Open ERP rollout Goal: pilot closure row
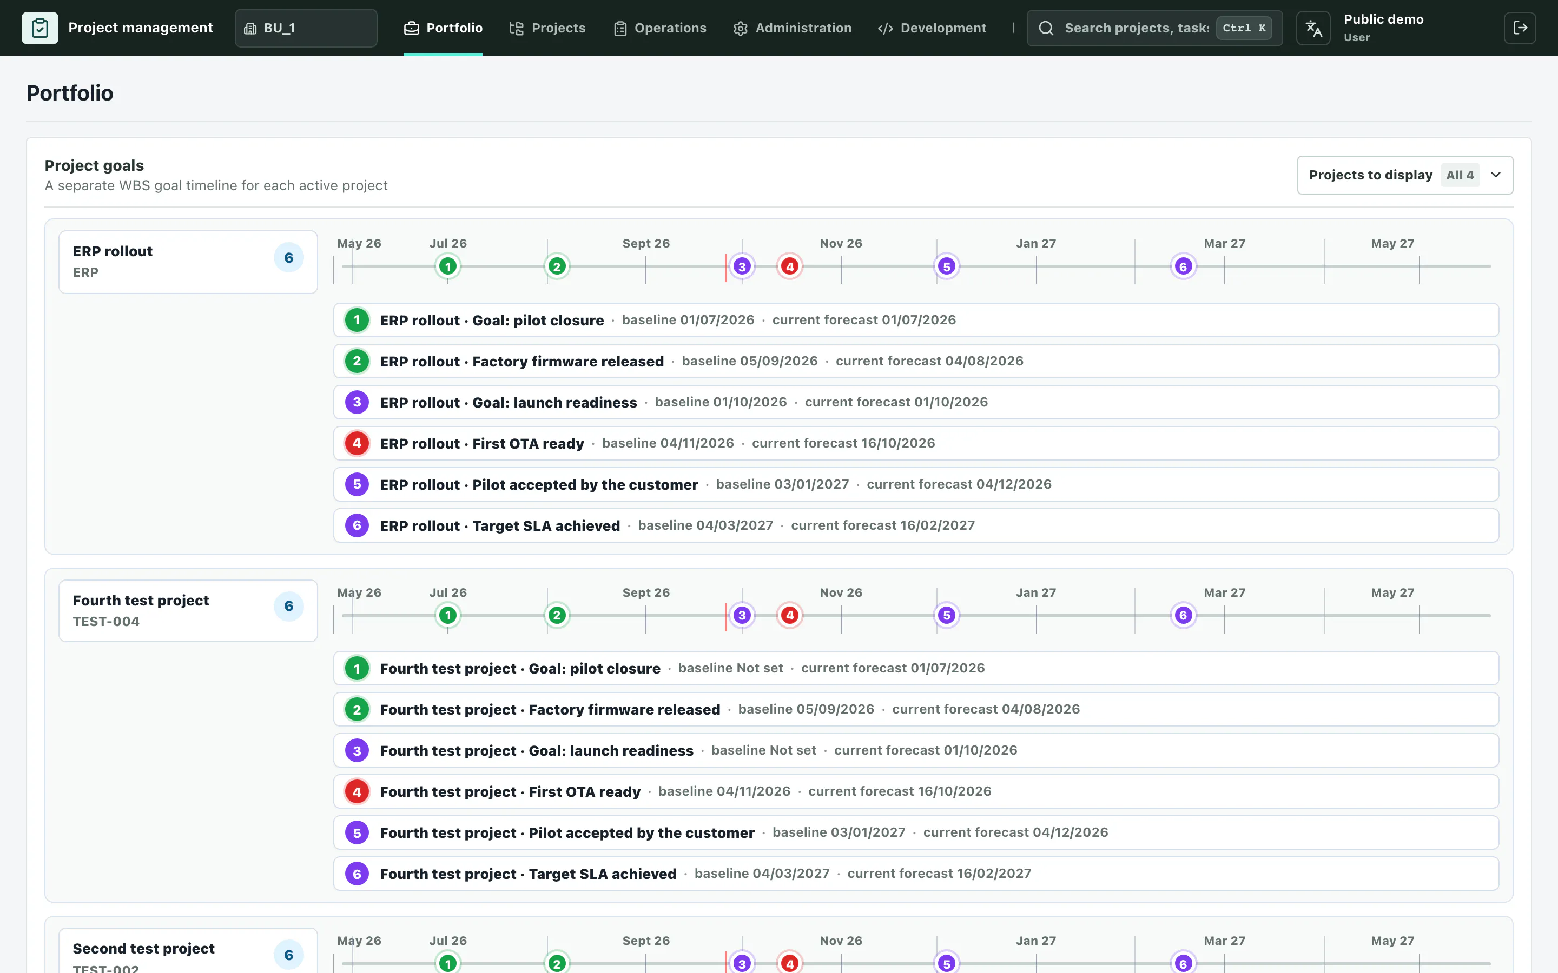The width and height of the screenshot is (1558, 973). (915, 320)
